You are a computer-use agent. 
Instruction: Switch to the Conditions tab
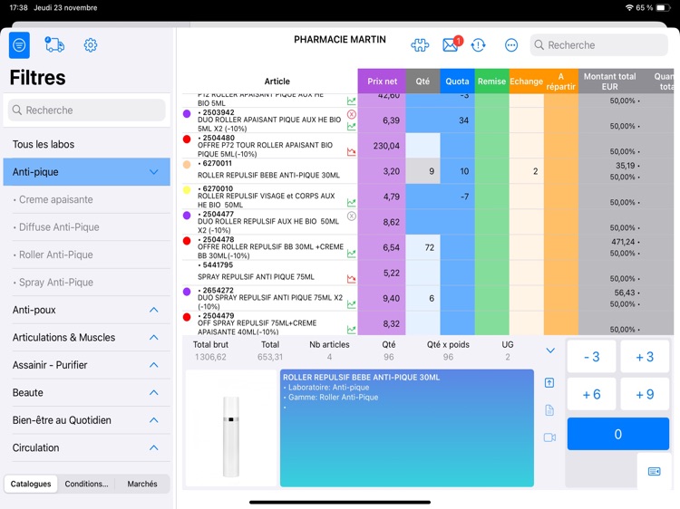tap(86, 484)
